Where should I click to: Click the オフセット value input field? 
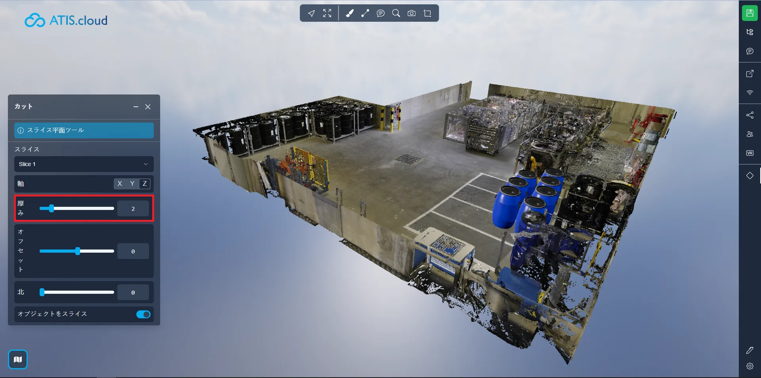tap(133, 251)
